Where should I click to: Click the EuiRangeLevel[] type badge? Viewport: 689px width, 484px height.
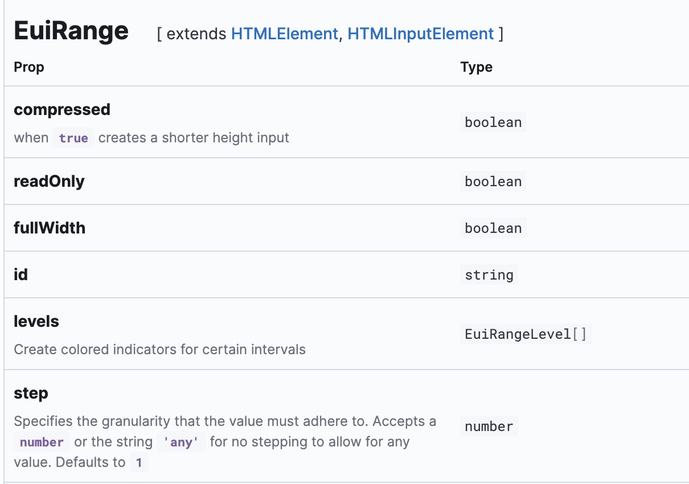[526, 334]
